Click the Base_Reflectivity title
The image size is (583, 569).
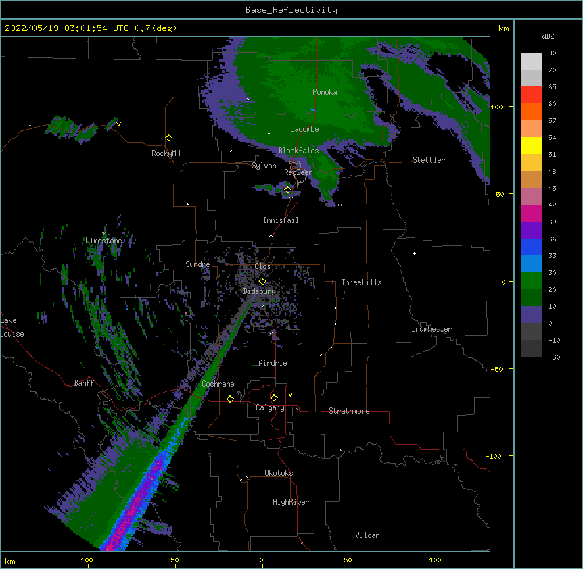point(291,10)
